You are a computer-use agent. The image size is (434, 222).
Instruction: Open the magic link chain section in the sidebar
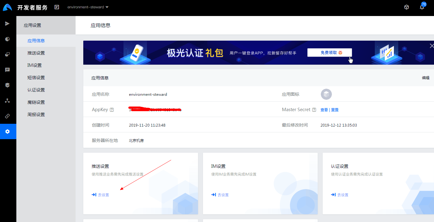click(x=8, y=116)
